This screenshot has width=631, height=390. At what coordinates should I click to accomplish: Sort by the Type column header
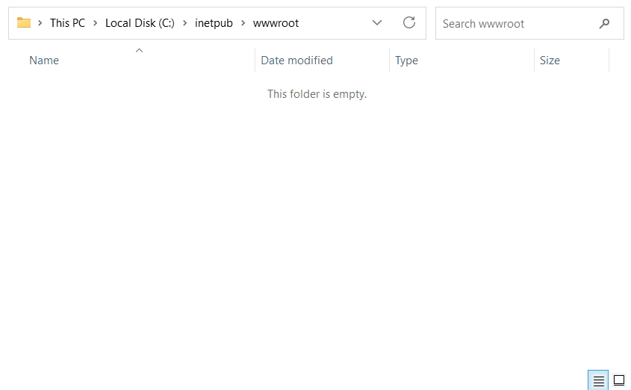pos(406,61)
